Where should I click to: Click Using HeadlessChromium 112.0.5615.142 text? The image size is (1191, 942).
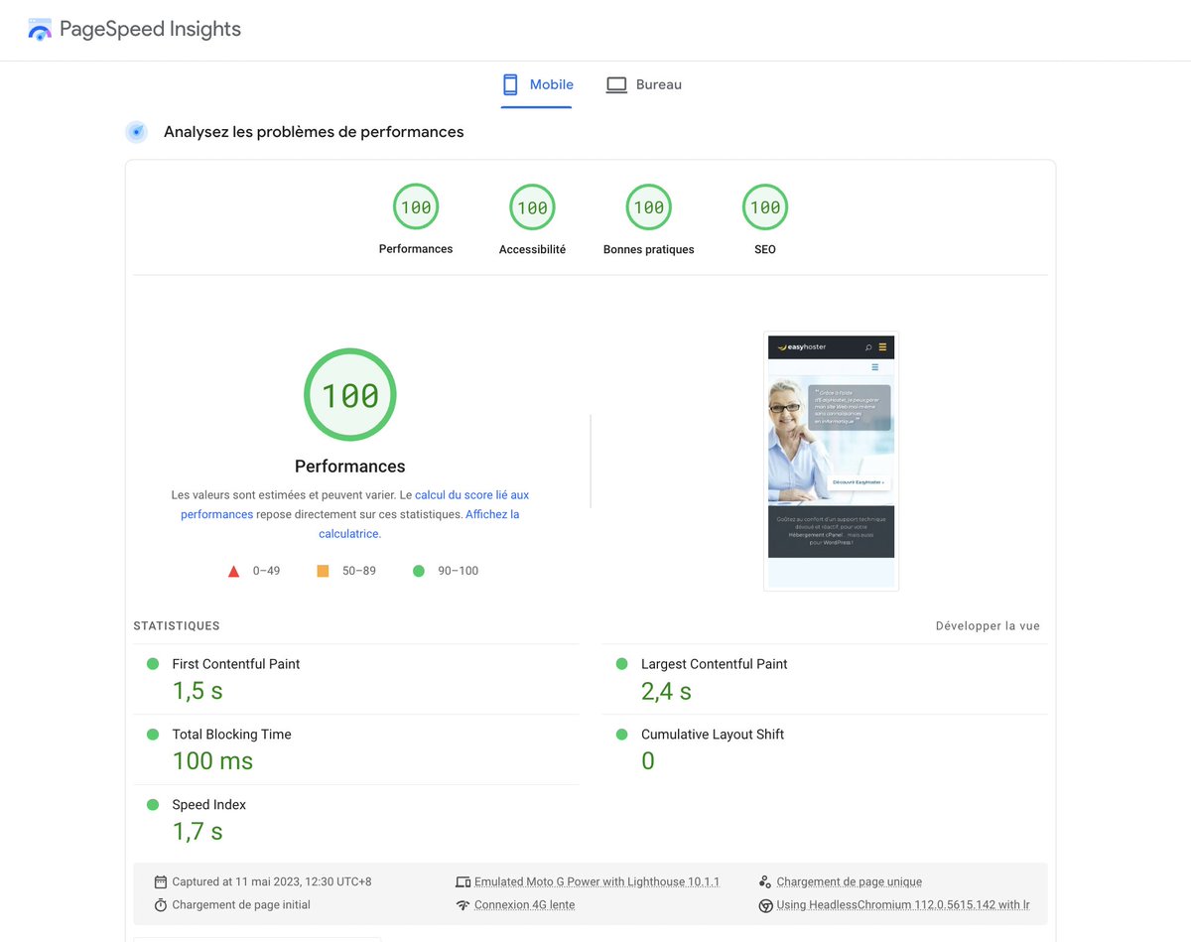(903, 905)
